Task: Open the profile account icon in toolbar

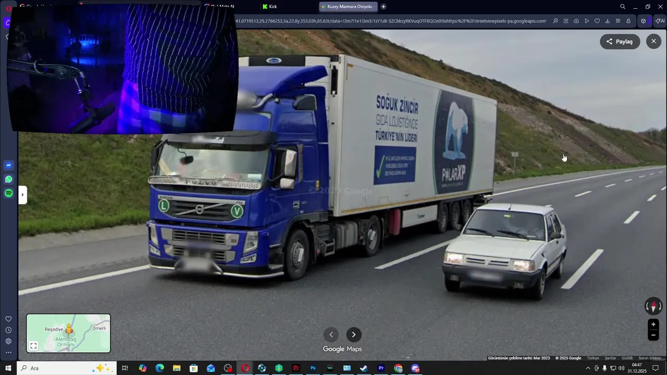Action: 628,21
